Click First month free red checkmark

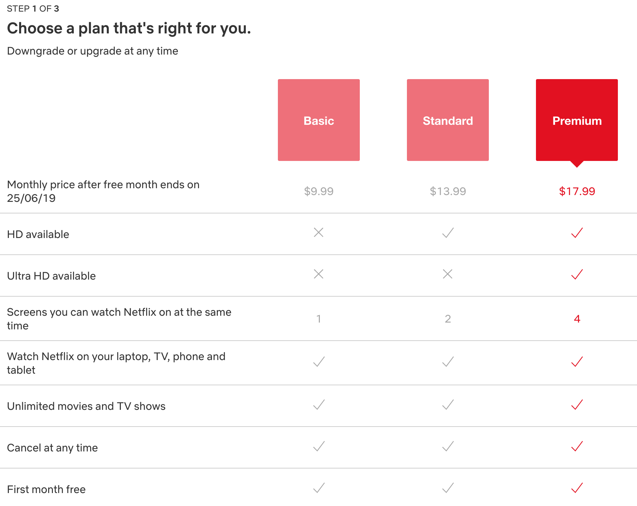(577, 488)
